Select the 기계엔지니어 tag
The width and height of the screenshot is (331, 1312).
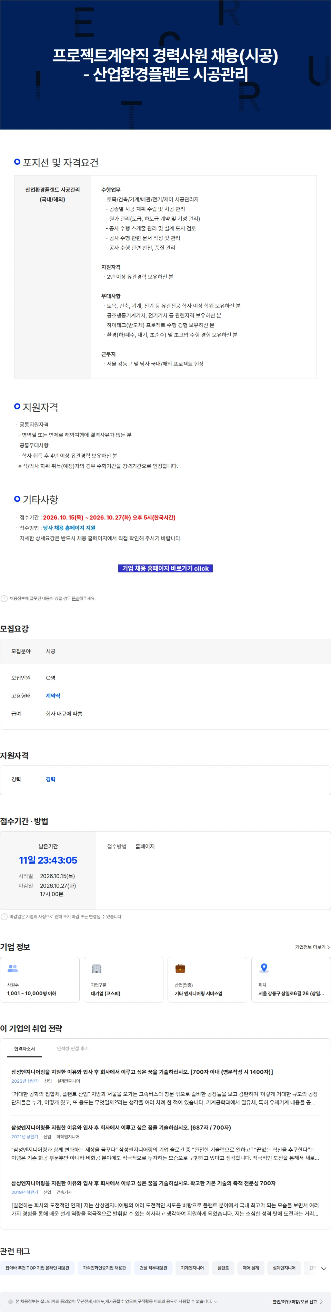192,1268
